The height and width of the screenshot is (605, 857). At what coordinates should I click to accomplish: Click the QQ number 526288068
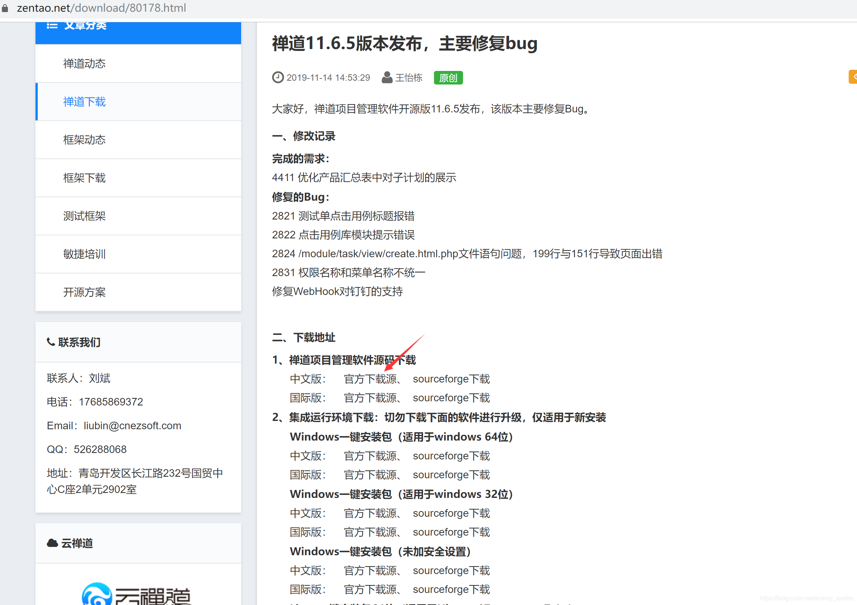click(x=100, y=450)
